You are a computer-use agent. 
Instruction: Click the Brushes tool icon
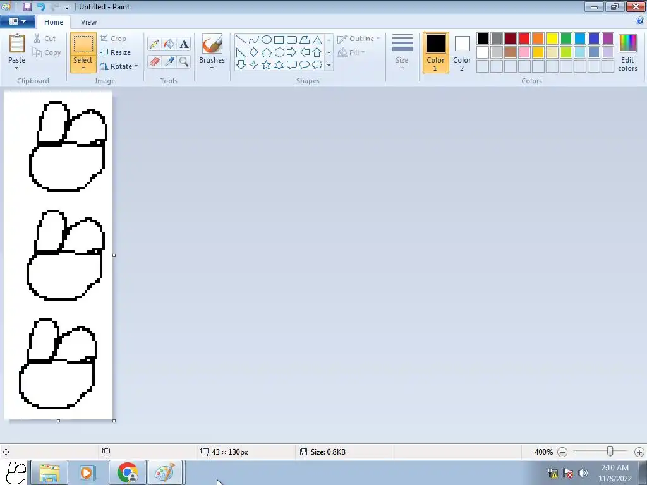[x=212, y=44]
